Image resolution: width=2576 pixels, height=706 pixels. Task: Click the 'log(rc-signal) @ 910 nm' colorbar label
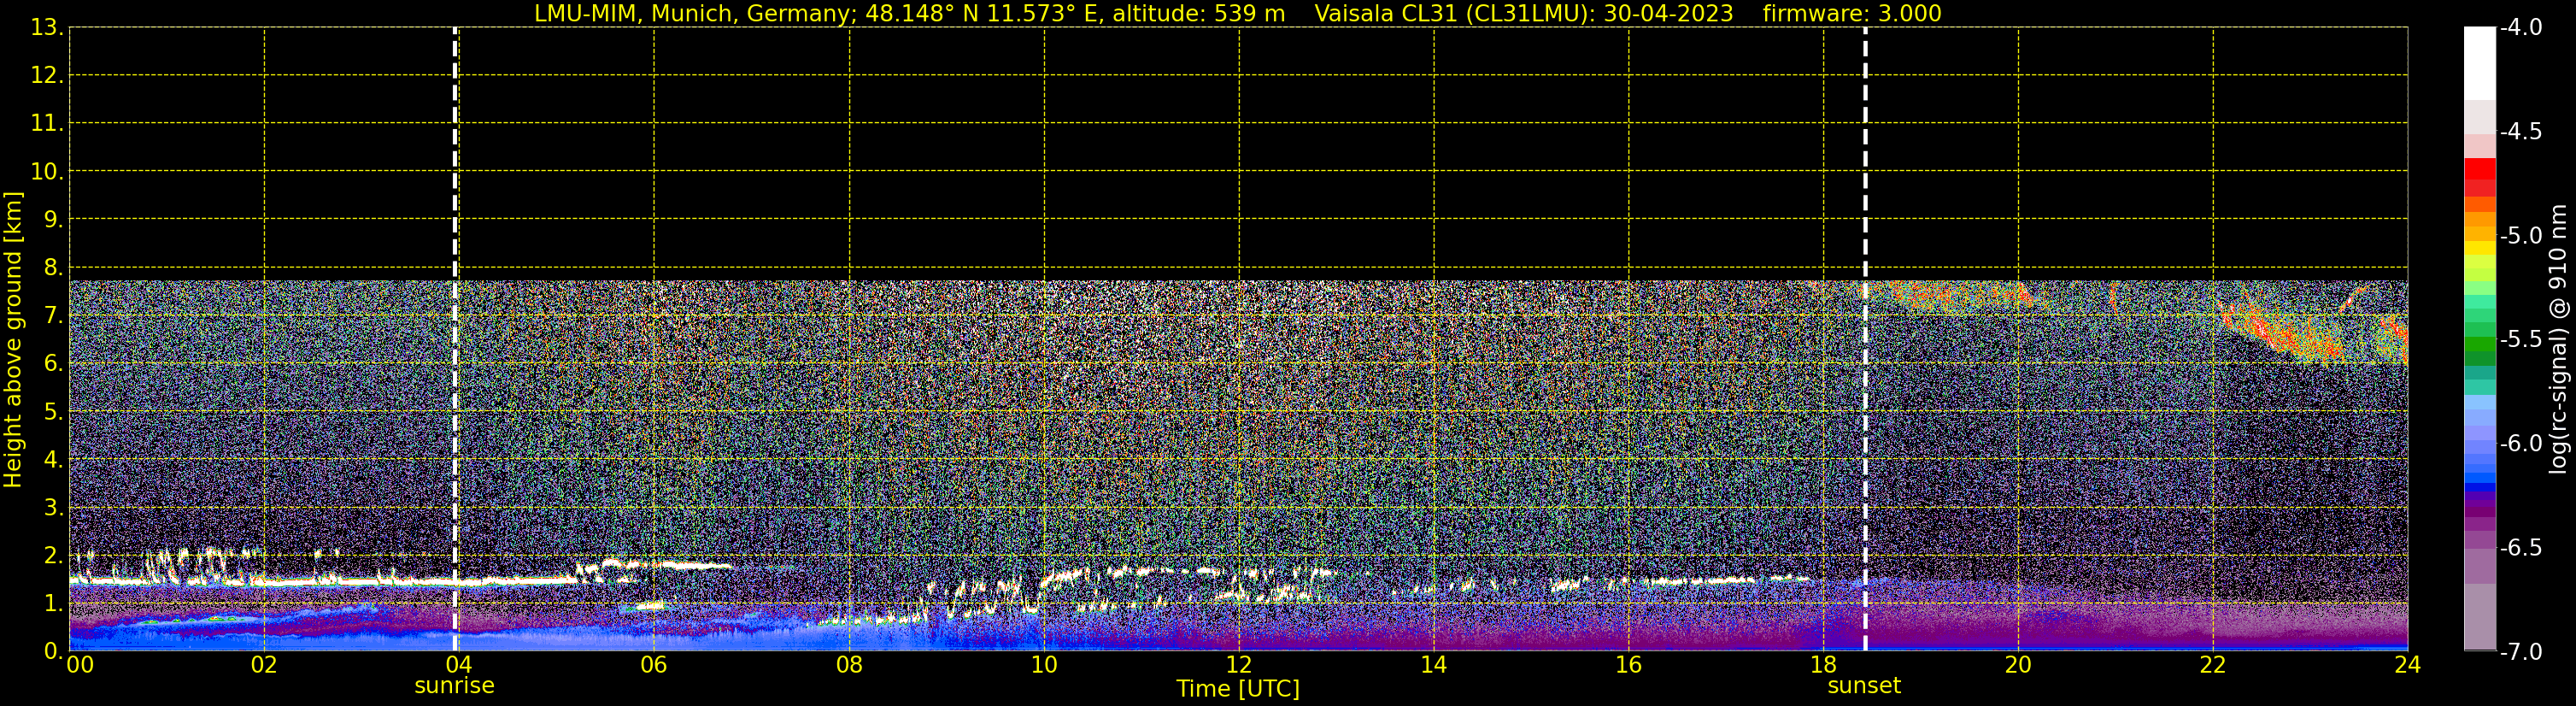click(x=2558, y=339)
